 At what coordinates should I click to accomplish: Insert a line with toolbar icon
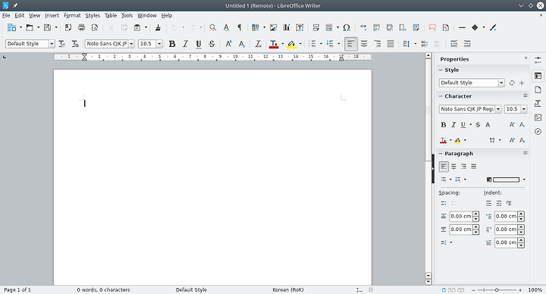click(462, 27)
